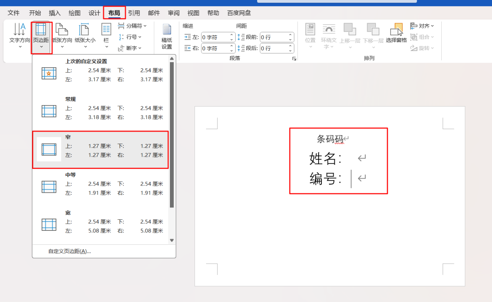This screenshot has height=302, width=492.
Task: Open the 行号 line numbers dropdown
Action: click(130, 37)
